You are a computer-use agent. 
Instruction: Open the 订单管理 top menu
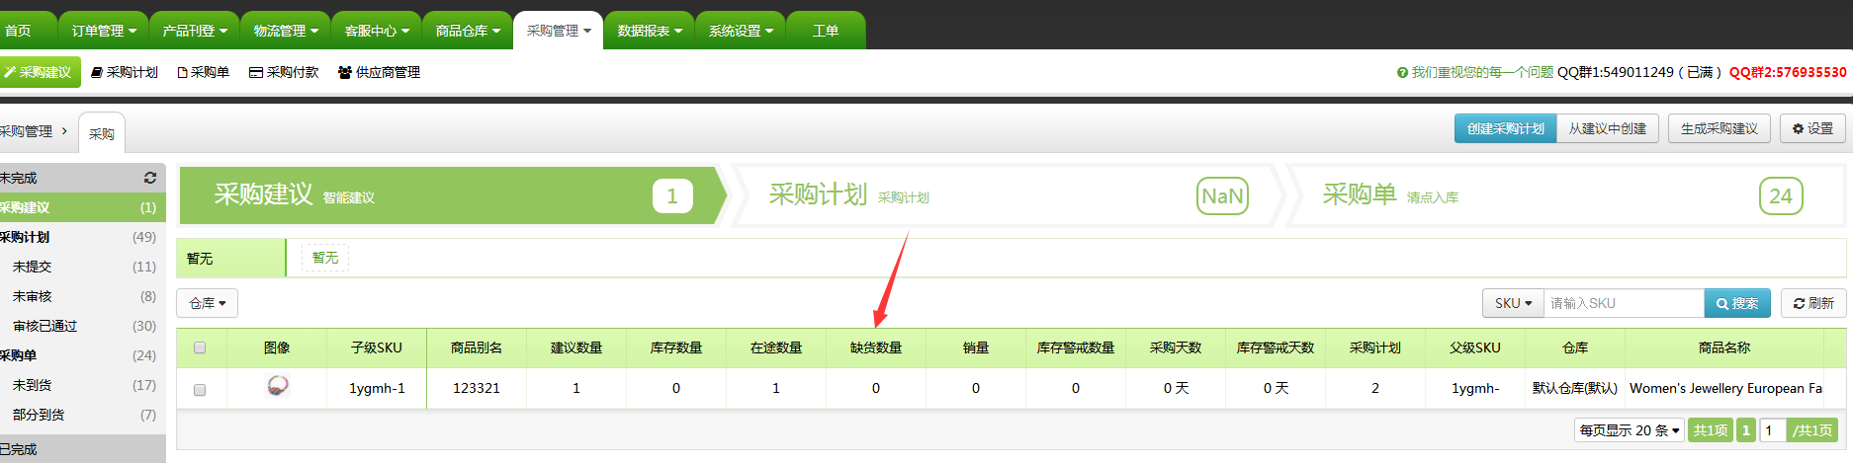point(104,31)
